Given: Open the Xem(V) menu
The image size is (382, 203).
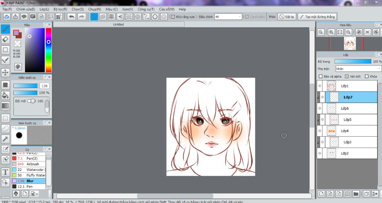Looking at the screenshot, I should pyautogui.click(x=128, y=9).
